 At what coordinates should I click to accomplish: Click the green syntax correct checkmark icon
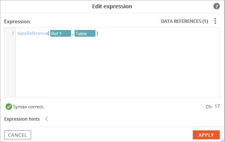pyautogui.click(x=9, y=107)
